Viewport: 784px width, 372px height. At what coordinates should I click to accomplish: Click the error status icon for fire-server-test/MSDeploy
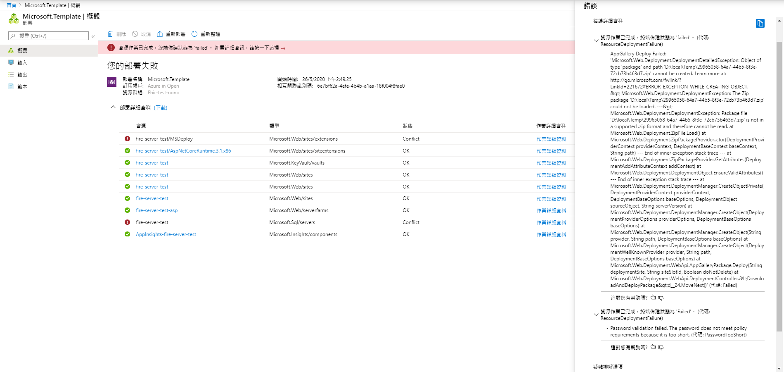click(x=128, y=139)
